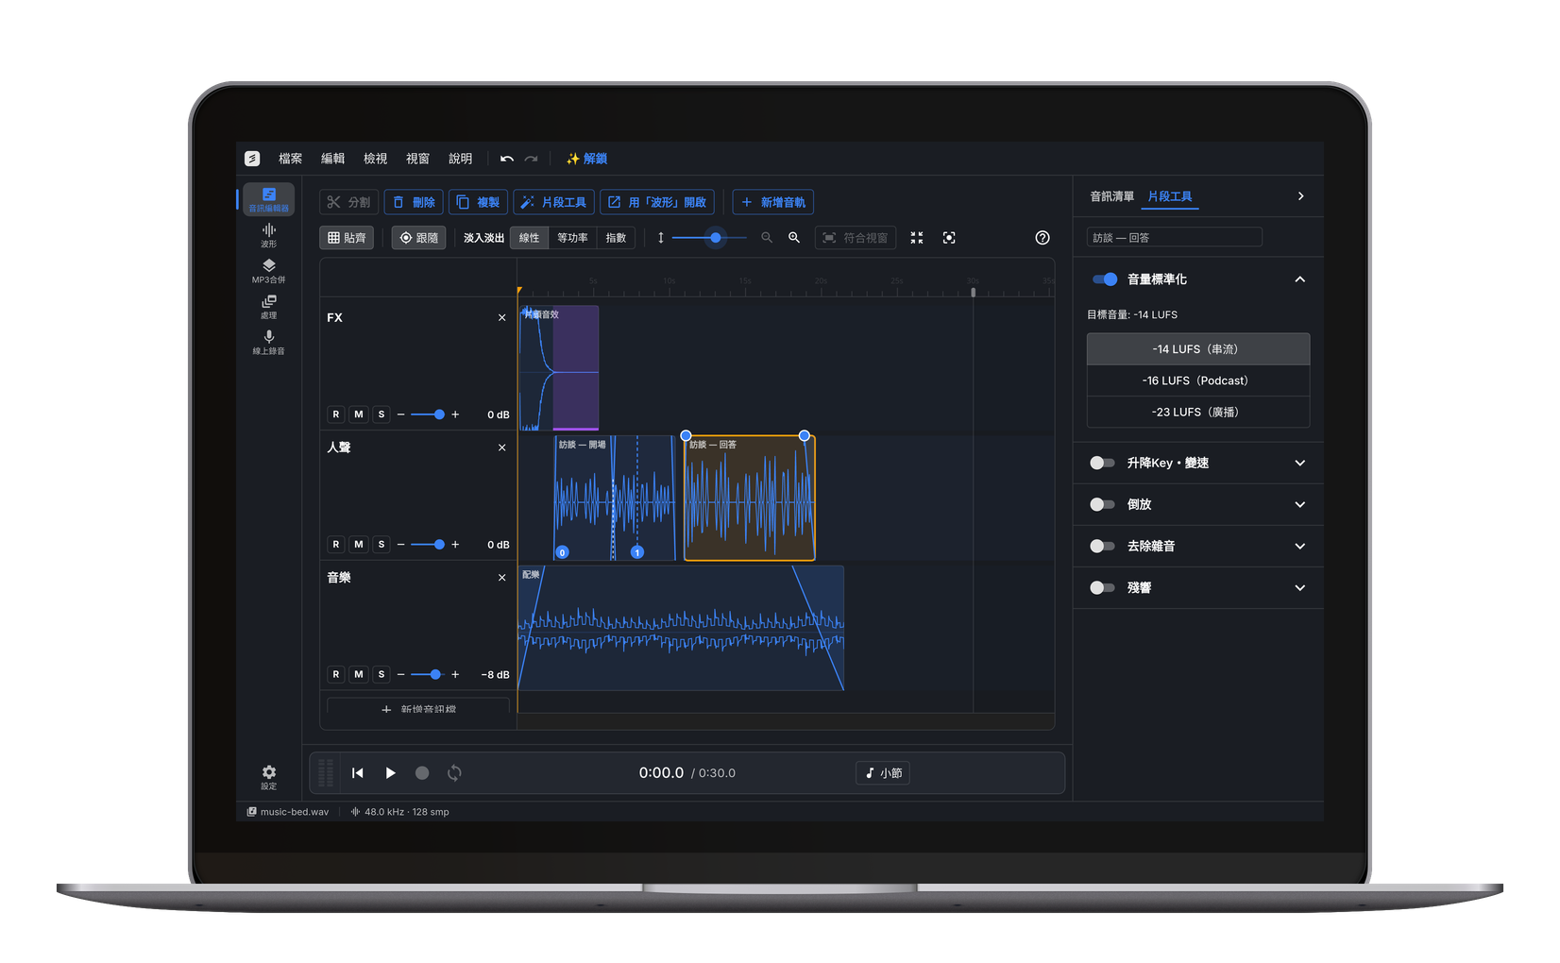Image resolution: width=1560 pixels, height=963 pixels.
Task: Collapse the 音量標準化 section chevron
Action: click(1300, 279)
